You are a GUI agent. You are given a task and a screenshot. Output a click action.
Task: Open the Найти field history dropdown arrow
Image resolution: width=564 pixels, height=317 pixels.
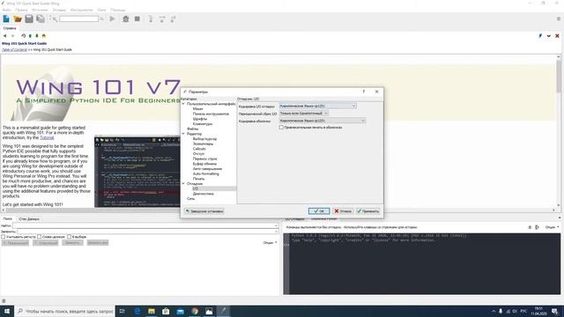276,225
